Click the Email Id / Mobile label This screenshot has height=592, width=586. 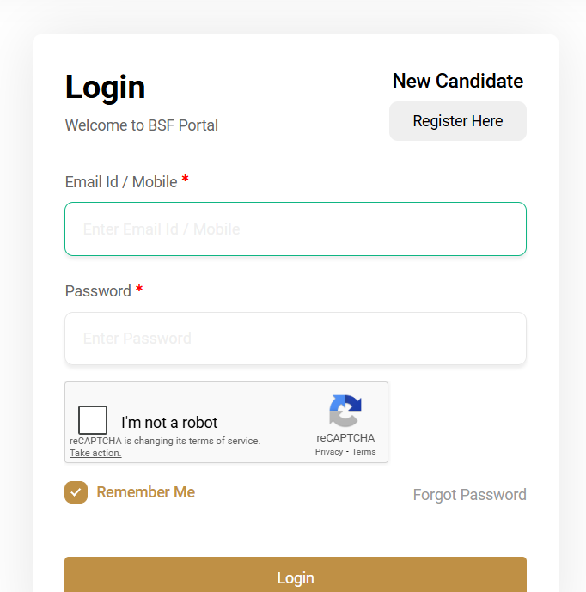pos(121,182)
